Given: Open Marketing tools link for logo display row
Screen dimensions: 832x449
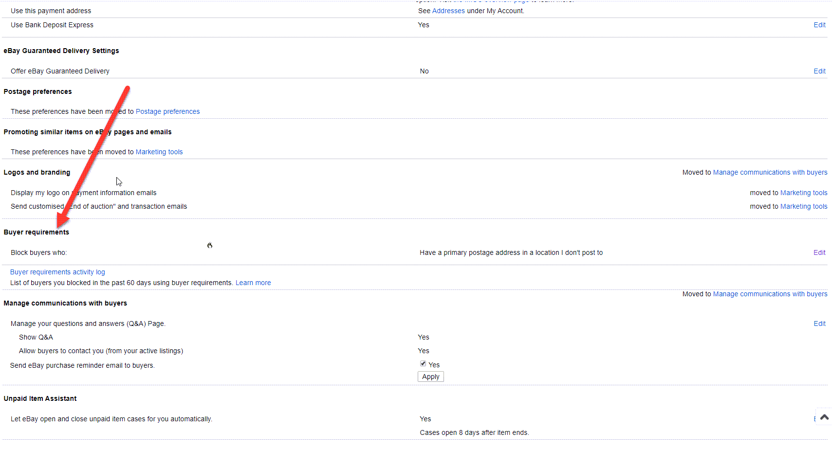Looking at the screenshot, I should coord(804,193).
